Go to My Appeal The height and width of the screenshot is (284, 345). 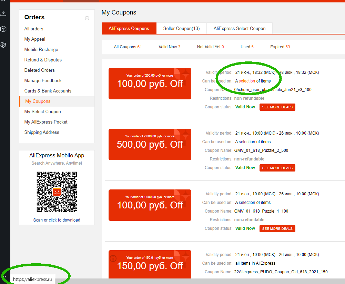click(35, 39)
